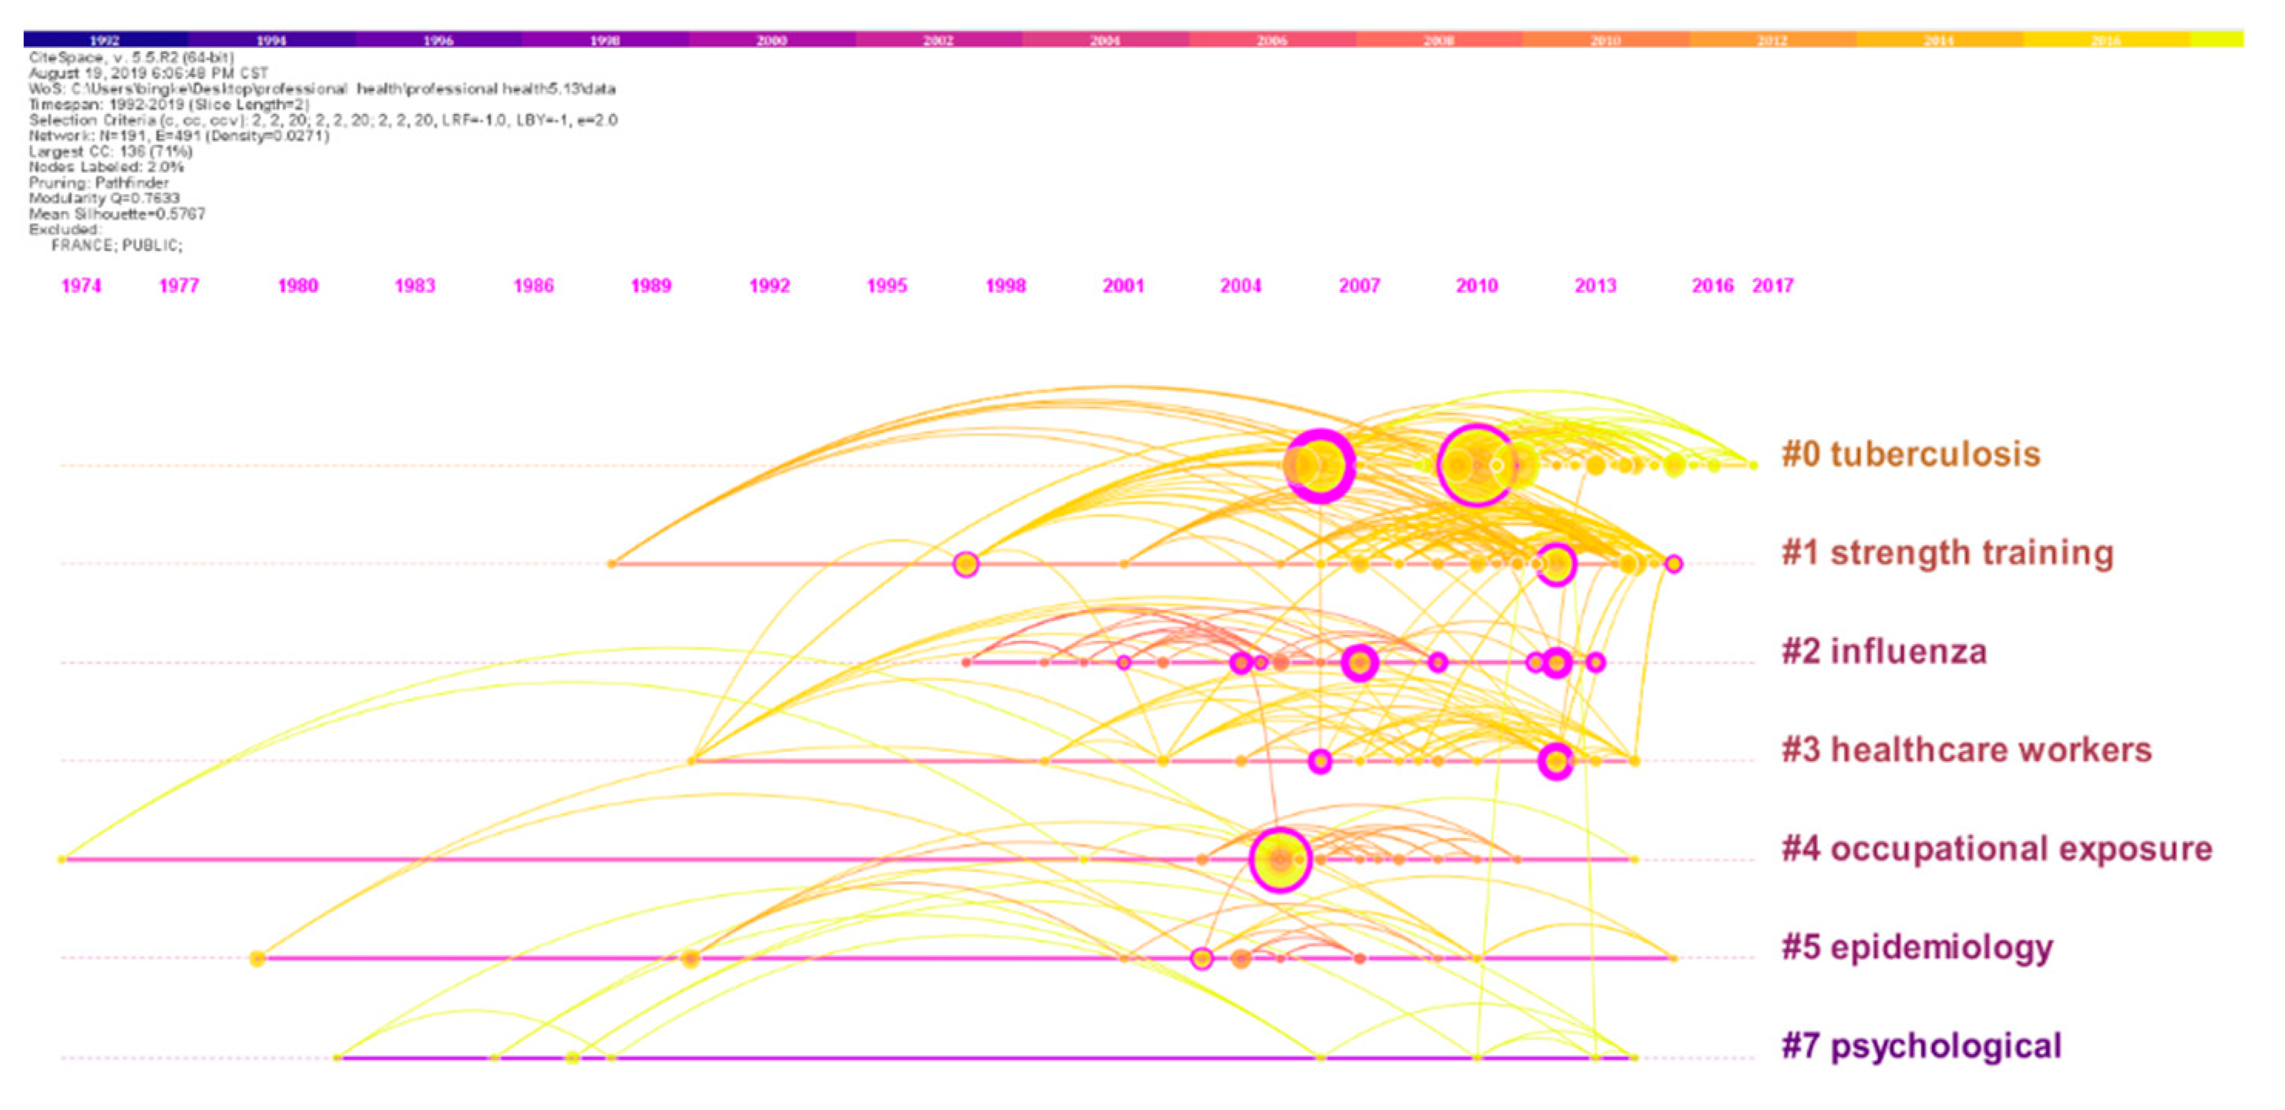Select the purple-ringed node near 1997 on strength training line

[966, 564]
